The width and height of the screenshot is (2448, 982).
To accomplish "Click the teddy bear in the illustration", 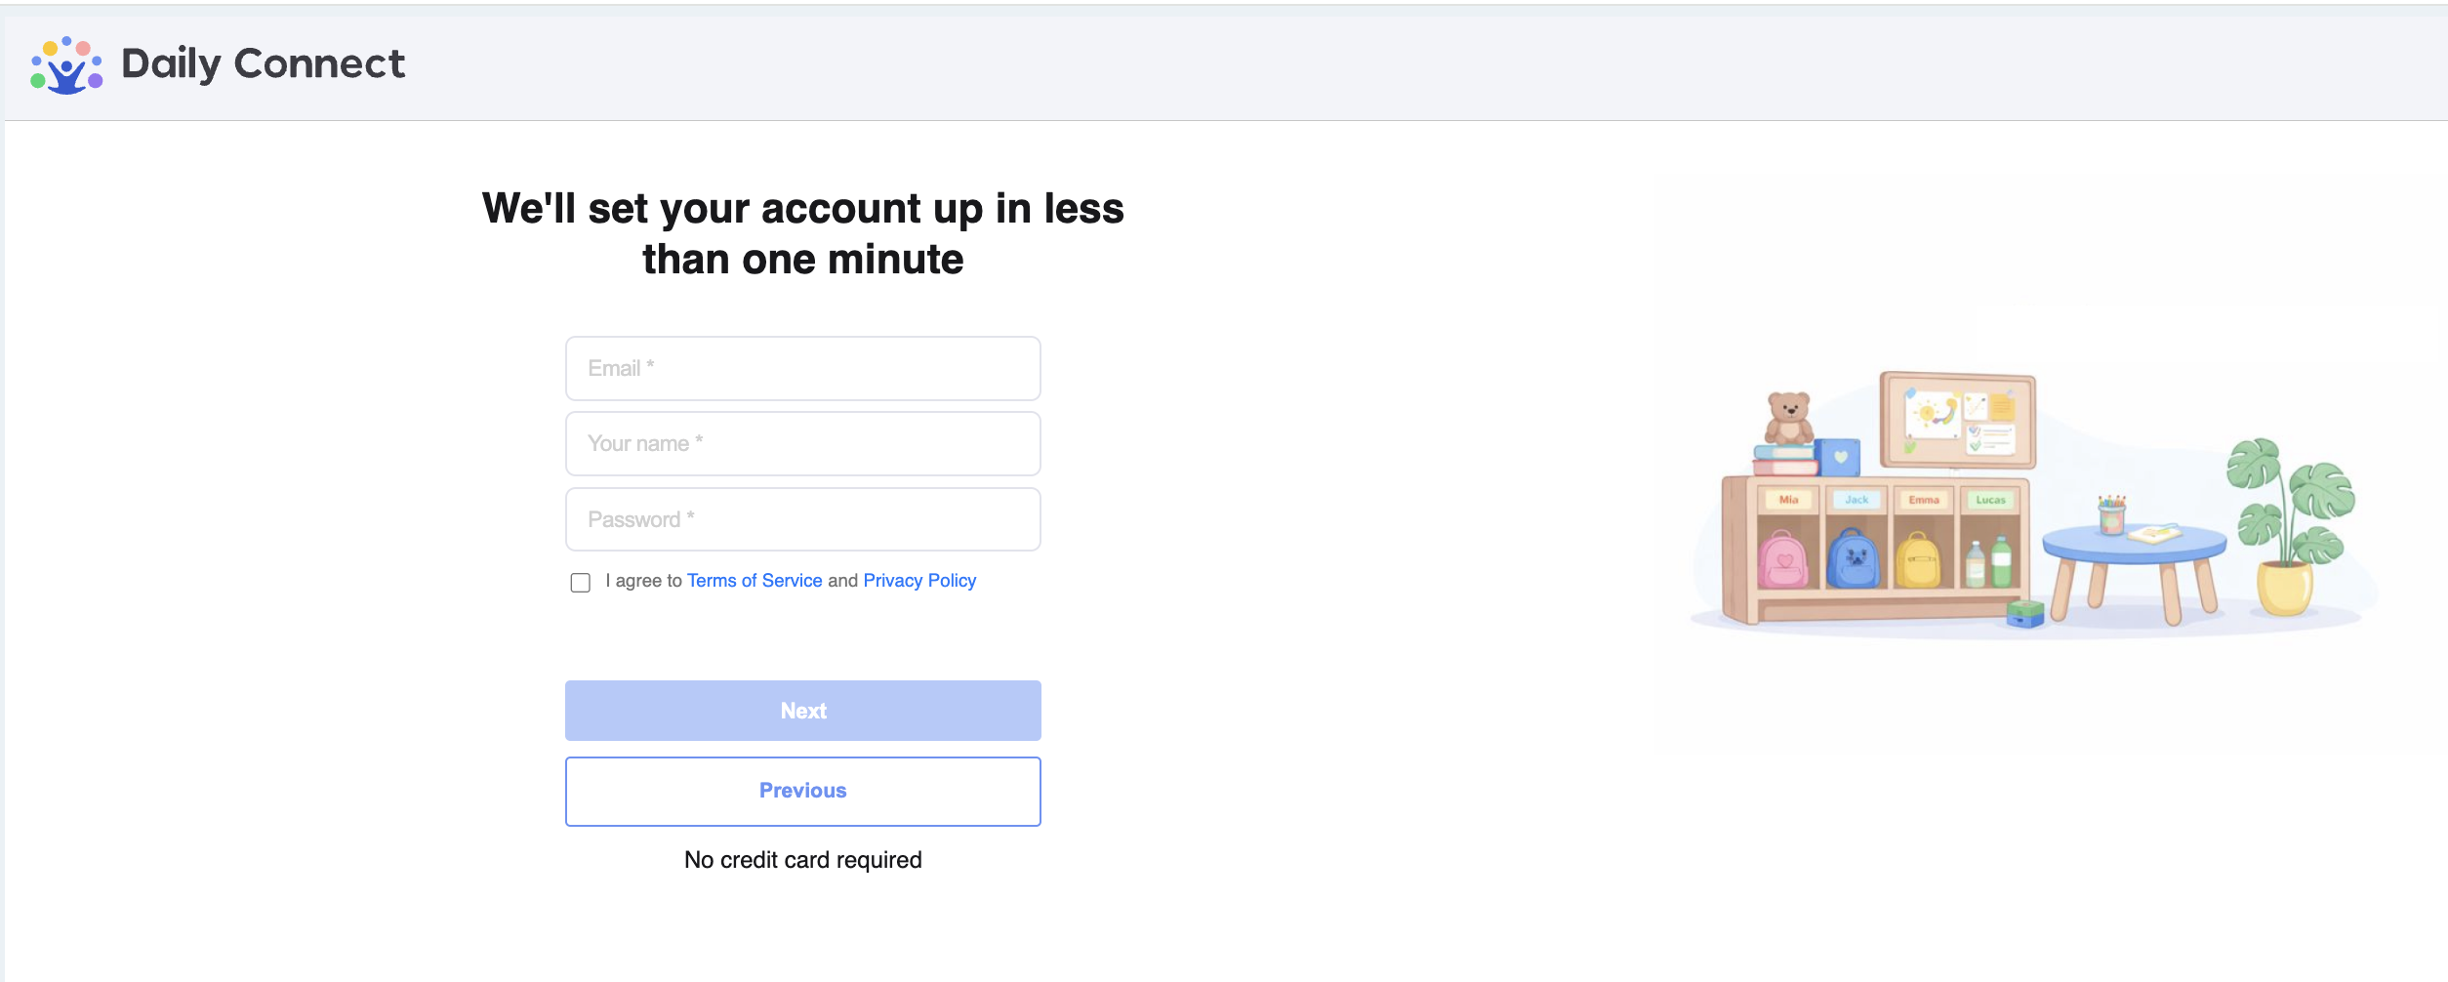I will point(1789,418).
